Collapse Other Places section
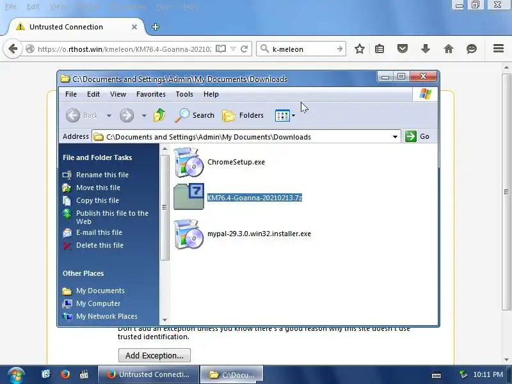This screenshot has width=512, height=384. coord(83,273)
